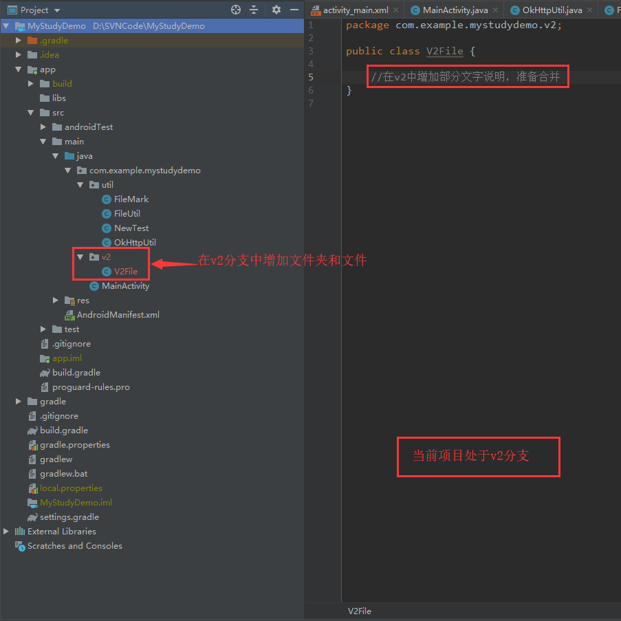
Task: Close the OkHttpUtil.java tab
Action: pos(590,10)
